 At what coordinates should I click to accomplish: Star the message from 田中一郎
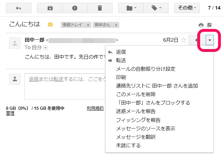point(183,40)
